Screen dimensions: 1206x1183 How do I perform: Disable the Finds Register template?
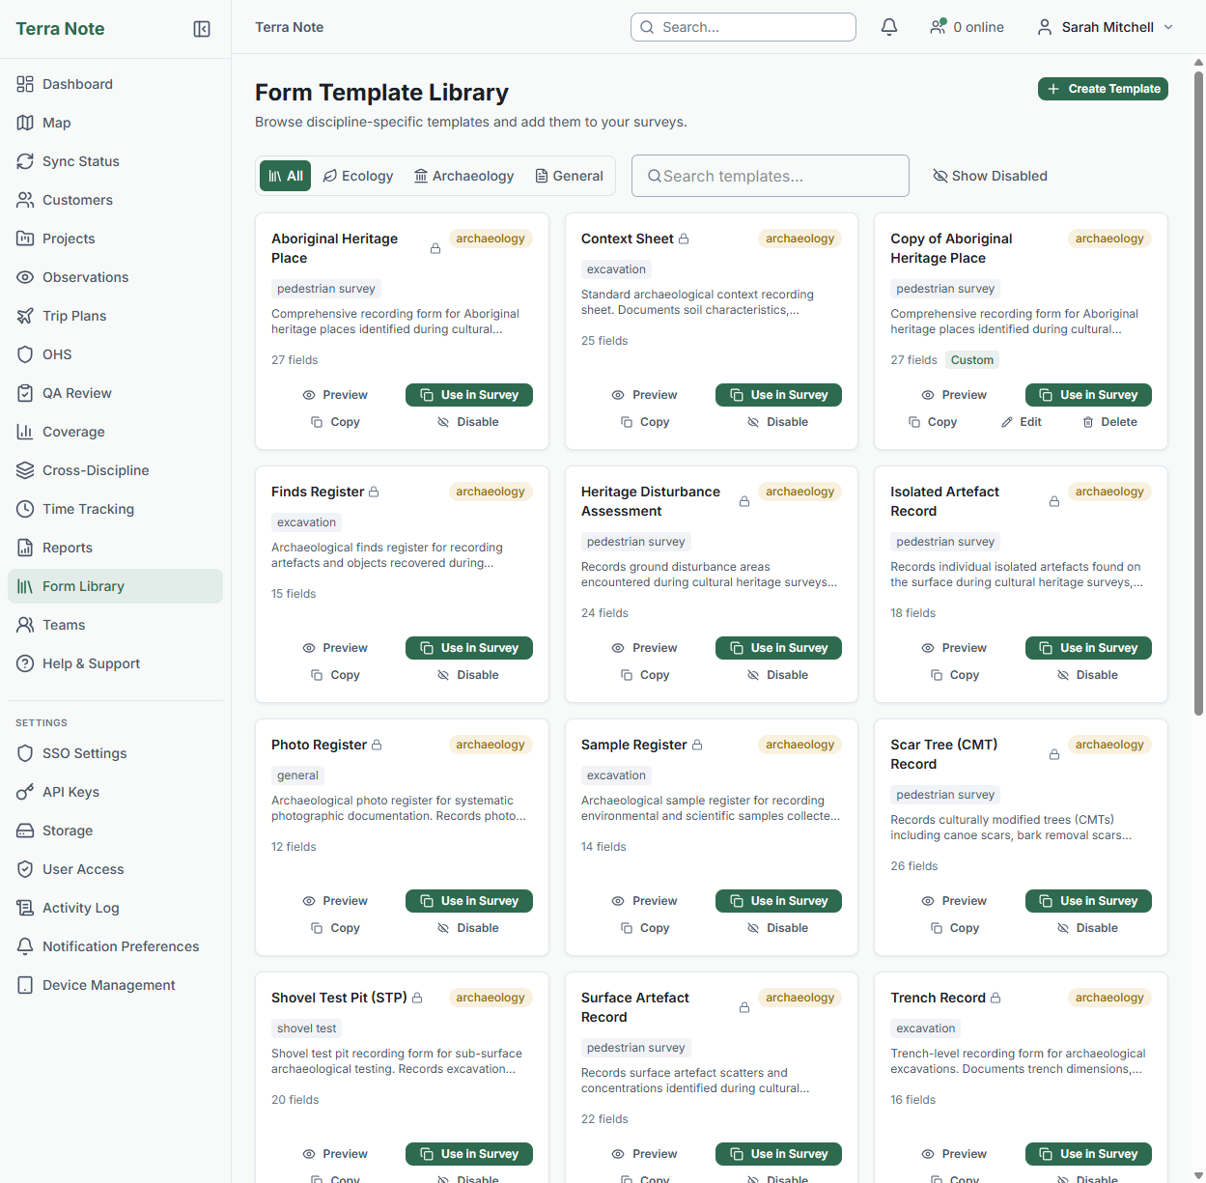coord(467,675)
